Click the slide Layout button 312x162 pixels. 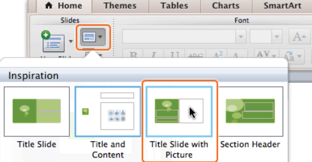click(93, 37)
